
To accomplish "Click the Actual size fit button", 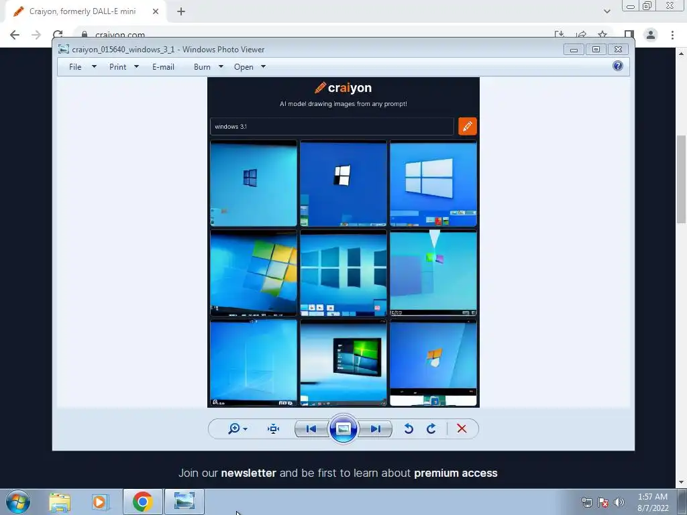I will tap(274, 428).
